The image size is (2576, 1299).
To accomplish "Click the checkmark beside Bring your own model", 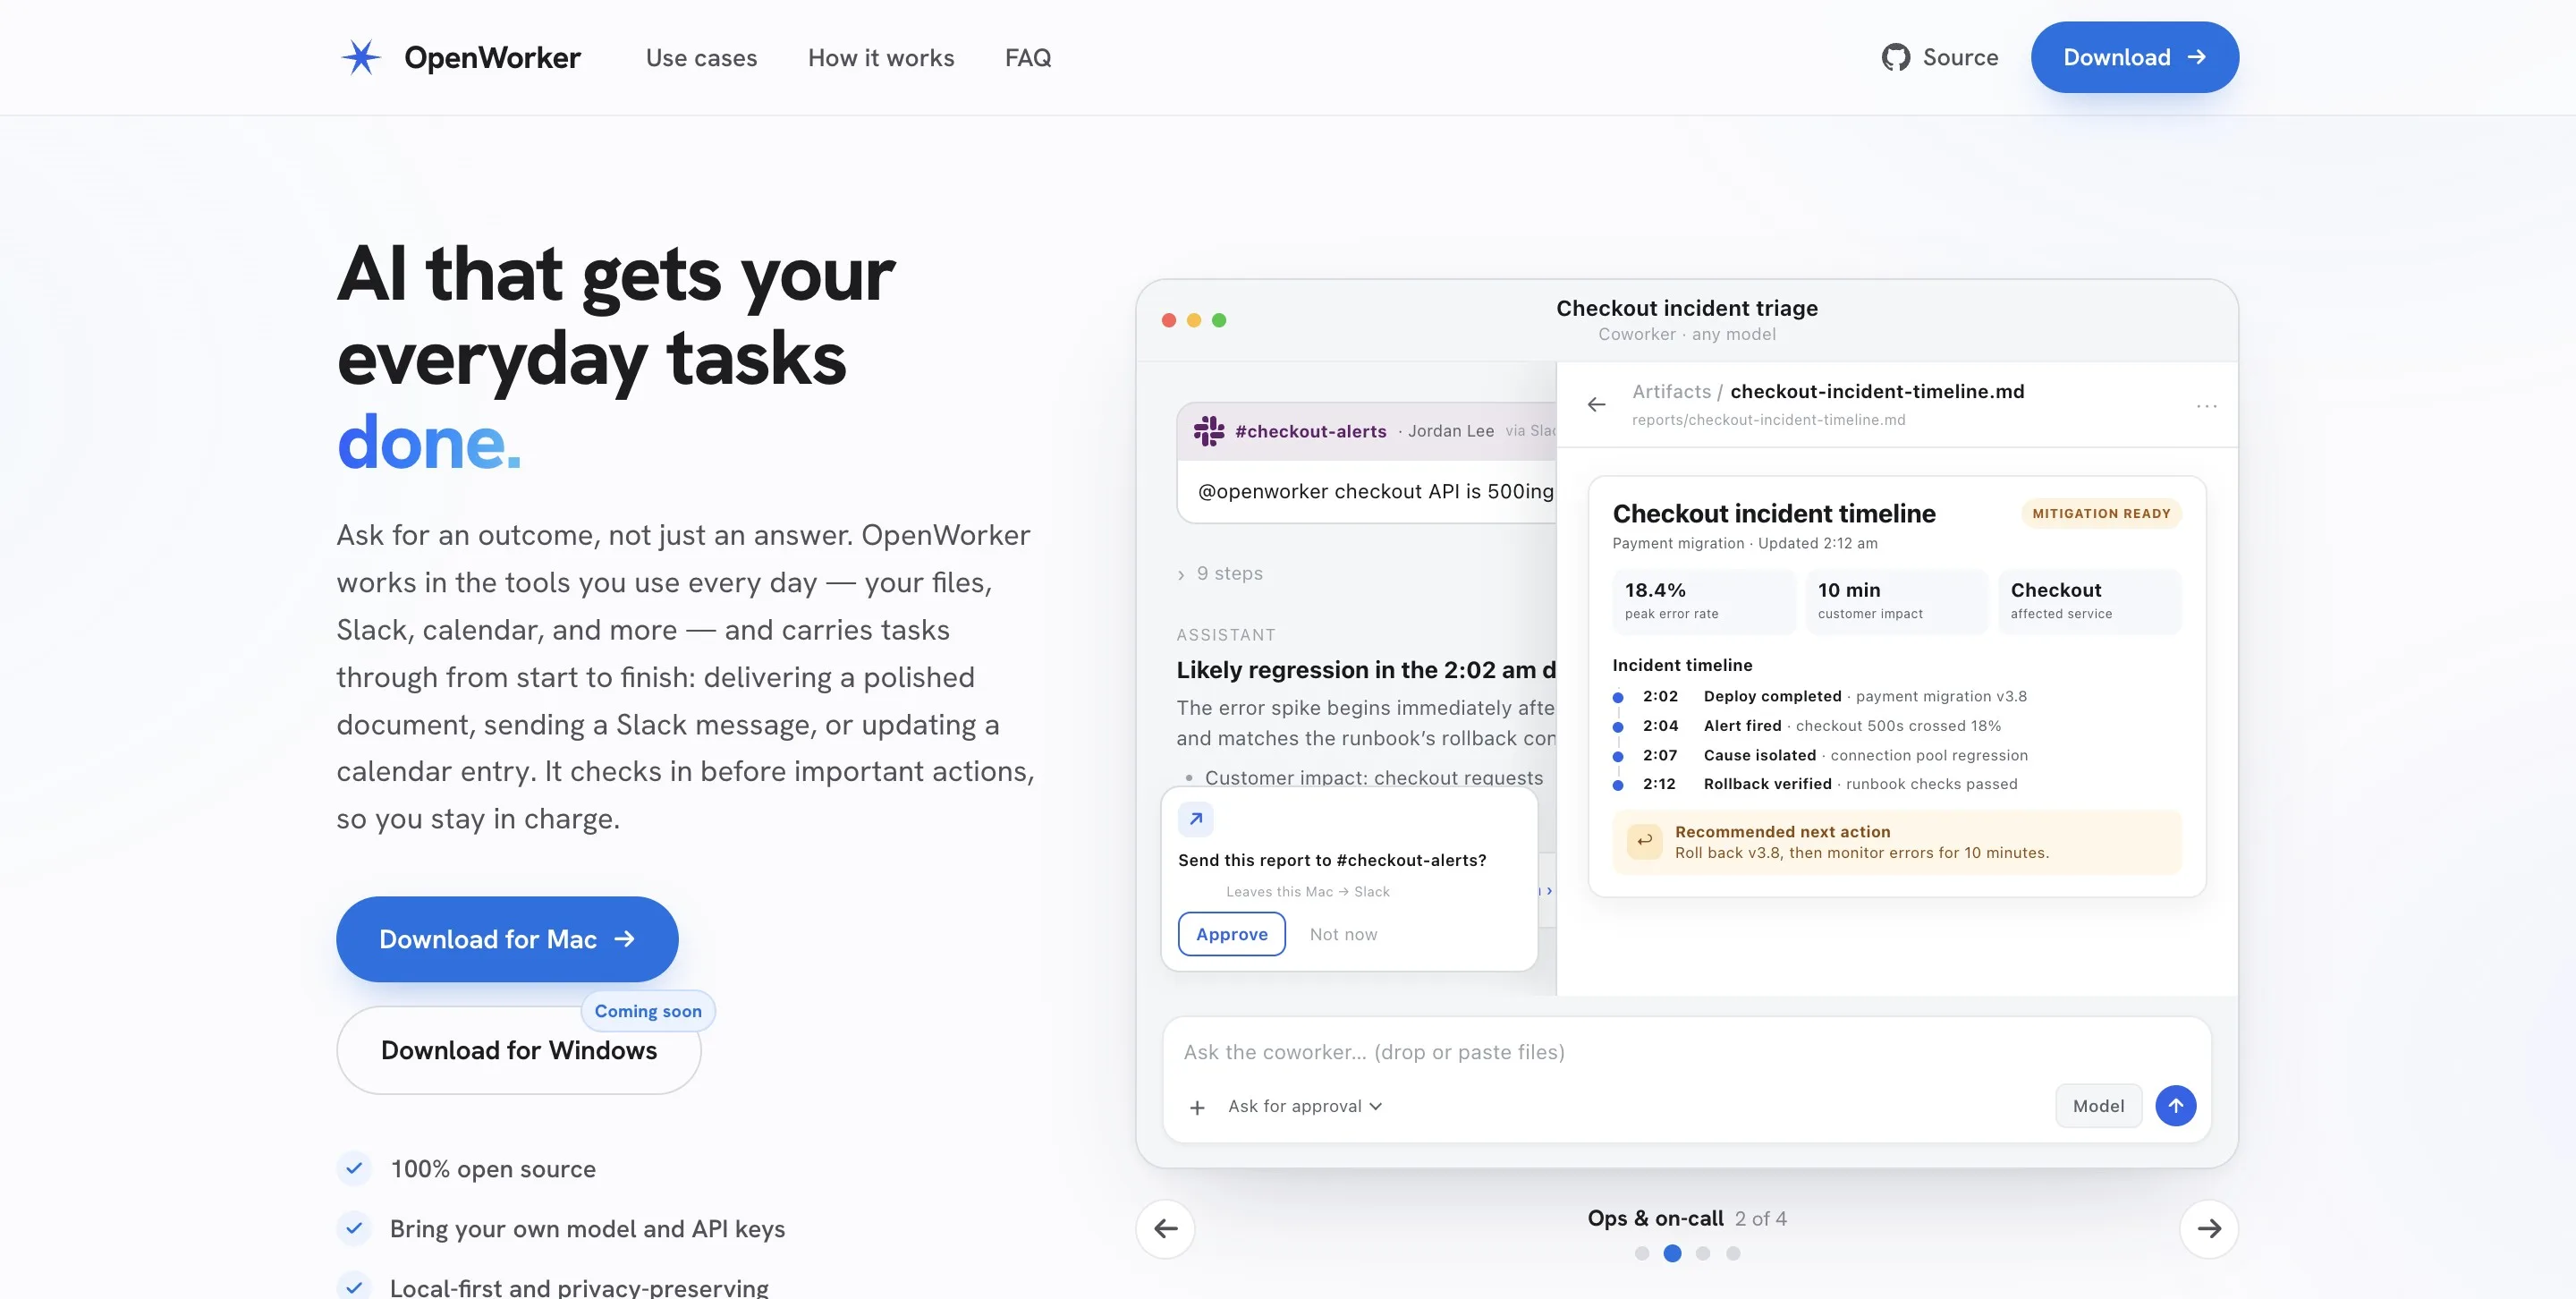I will (354, 1228).
